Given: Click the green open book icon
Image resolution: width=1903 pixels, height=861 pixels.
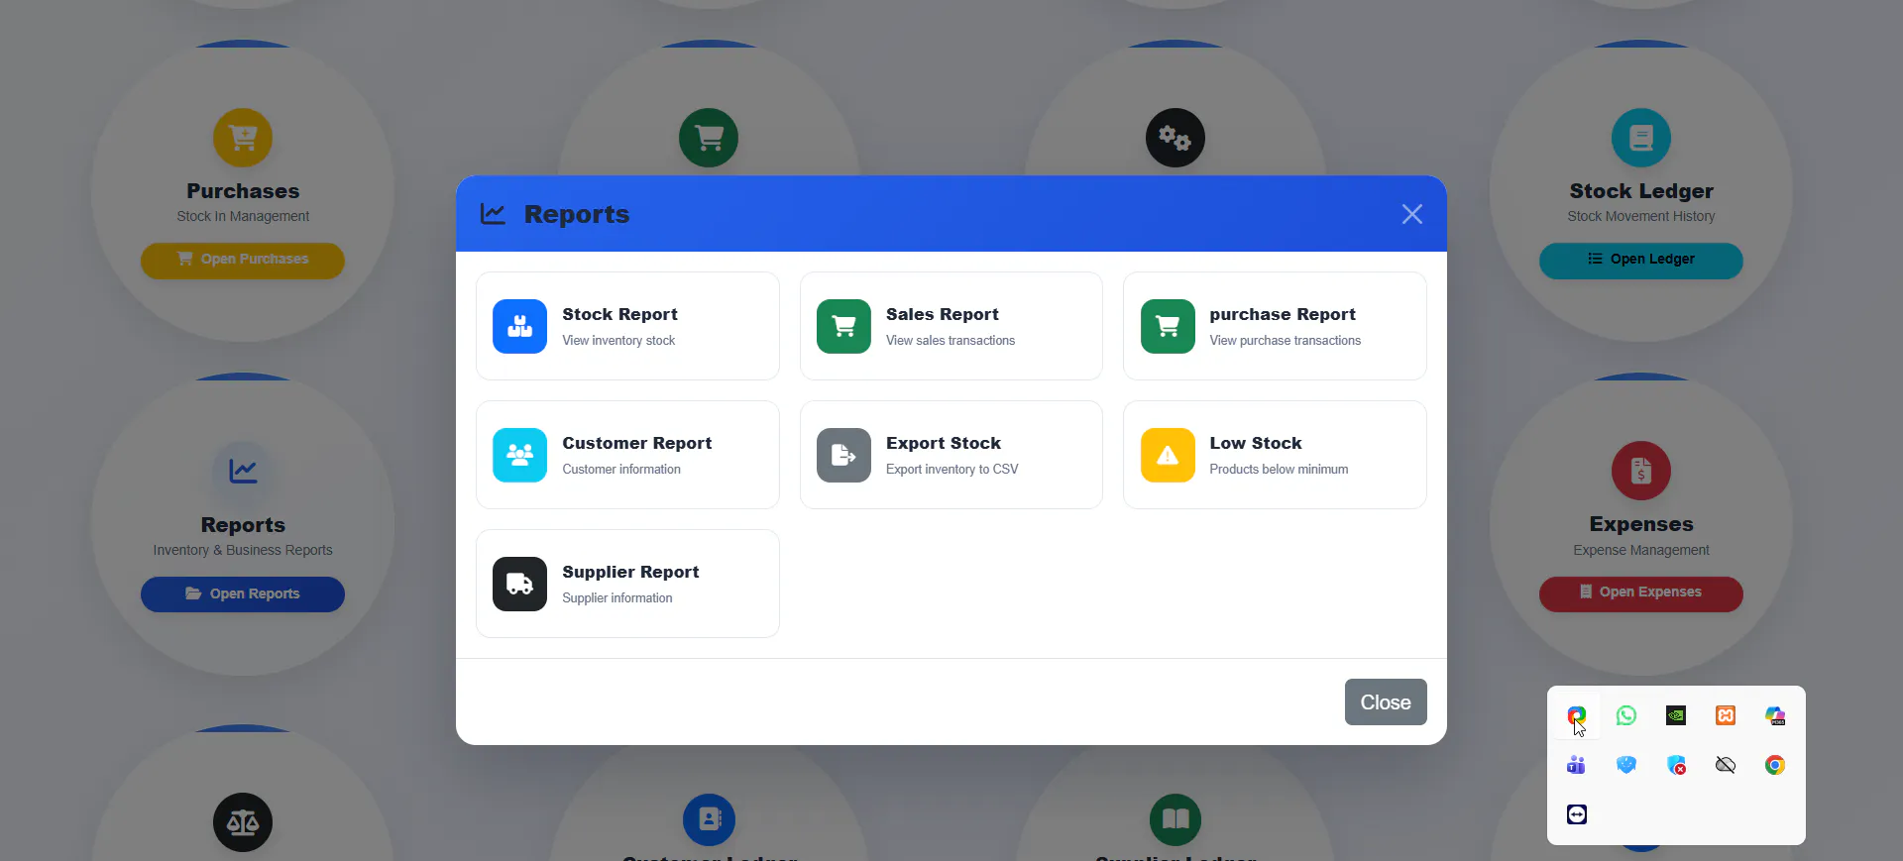Looking at the screenshot, I should pos(1175,819).
